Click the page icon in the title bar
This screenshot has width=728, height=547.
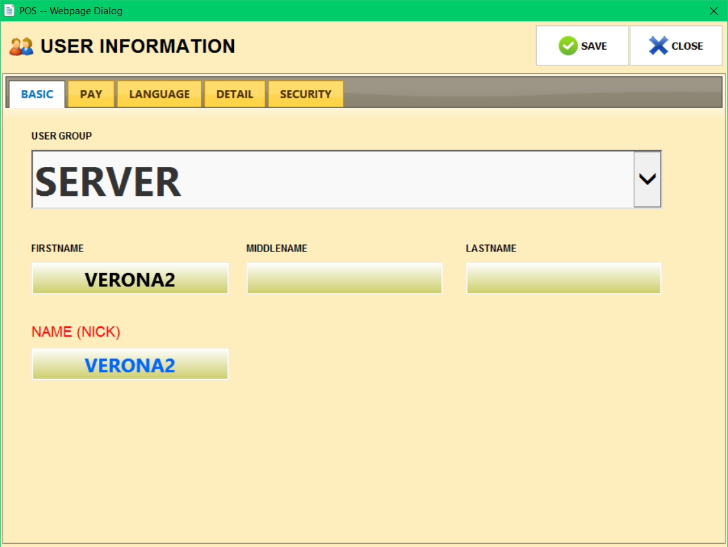[x=10, y=10]
